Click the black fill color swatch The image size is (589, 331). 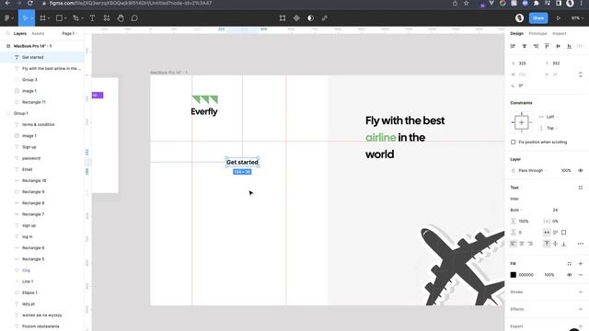514,275
